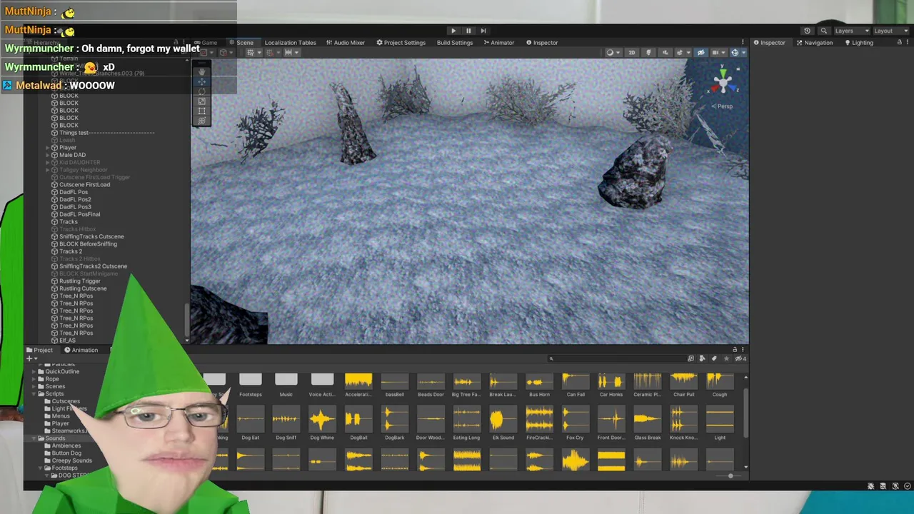Image resolution: width=914 pixels, height=514 pixels.
Task: Select SniffingTracks Cutscene in Hierarchy
Action: click(x=91, y=236)
